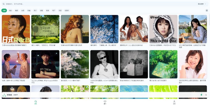This screenshot has width=210, height=106.
Task: Open the white blossoms green background cover
Action: (75, 64)
